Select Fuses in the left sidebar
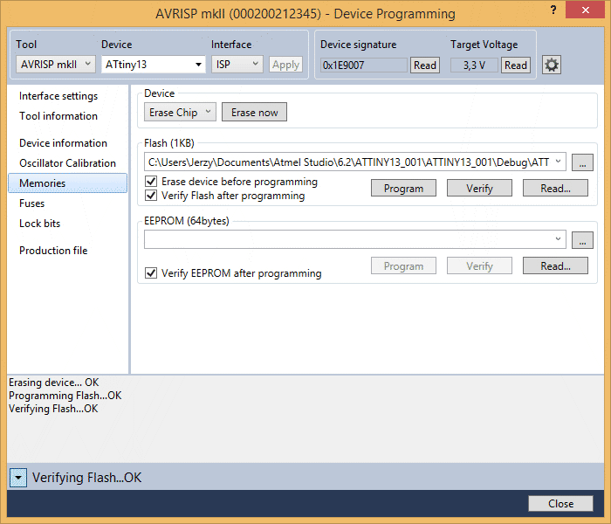The width and height of the screenshot is (611, 524). [x=32, y=203]
